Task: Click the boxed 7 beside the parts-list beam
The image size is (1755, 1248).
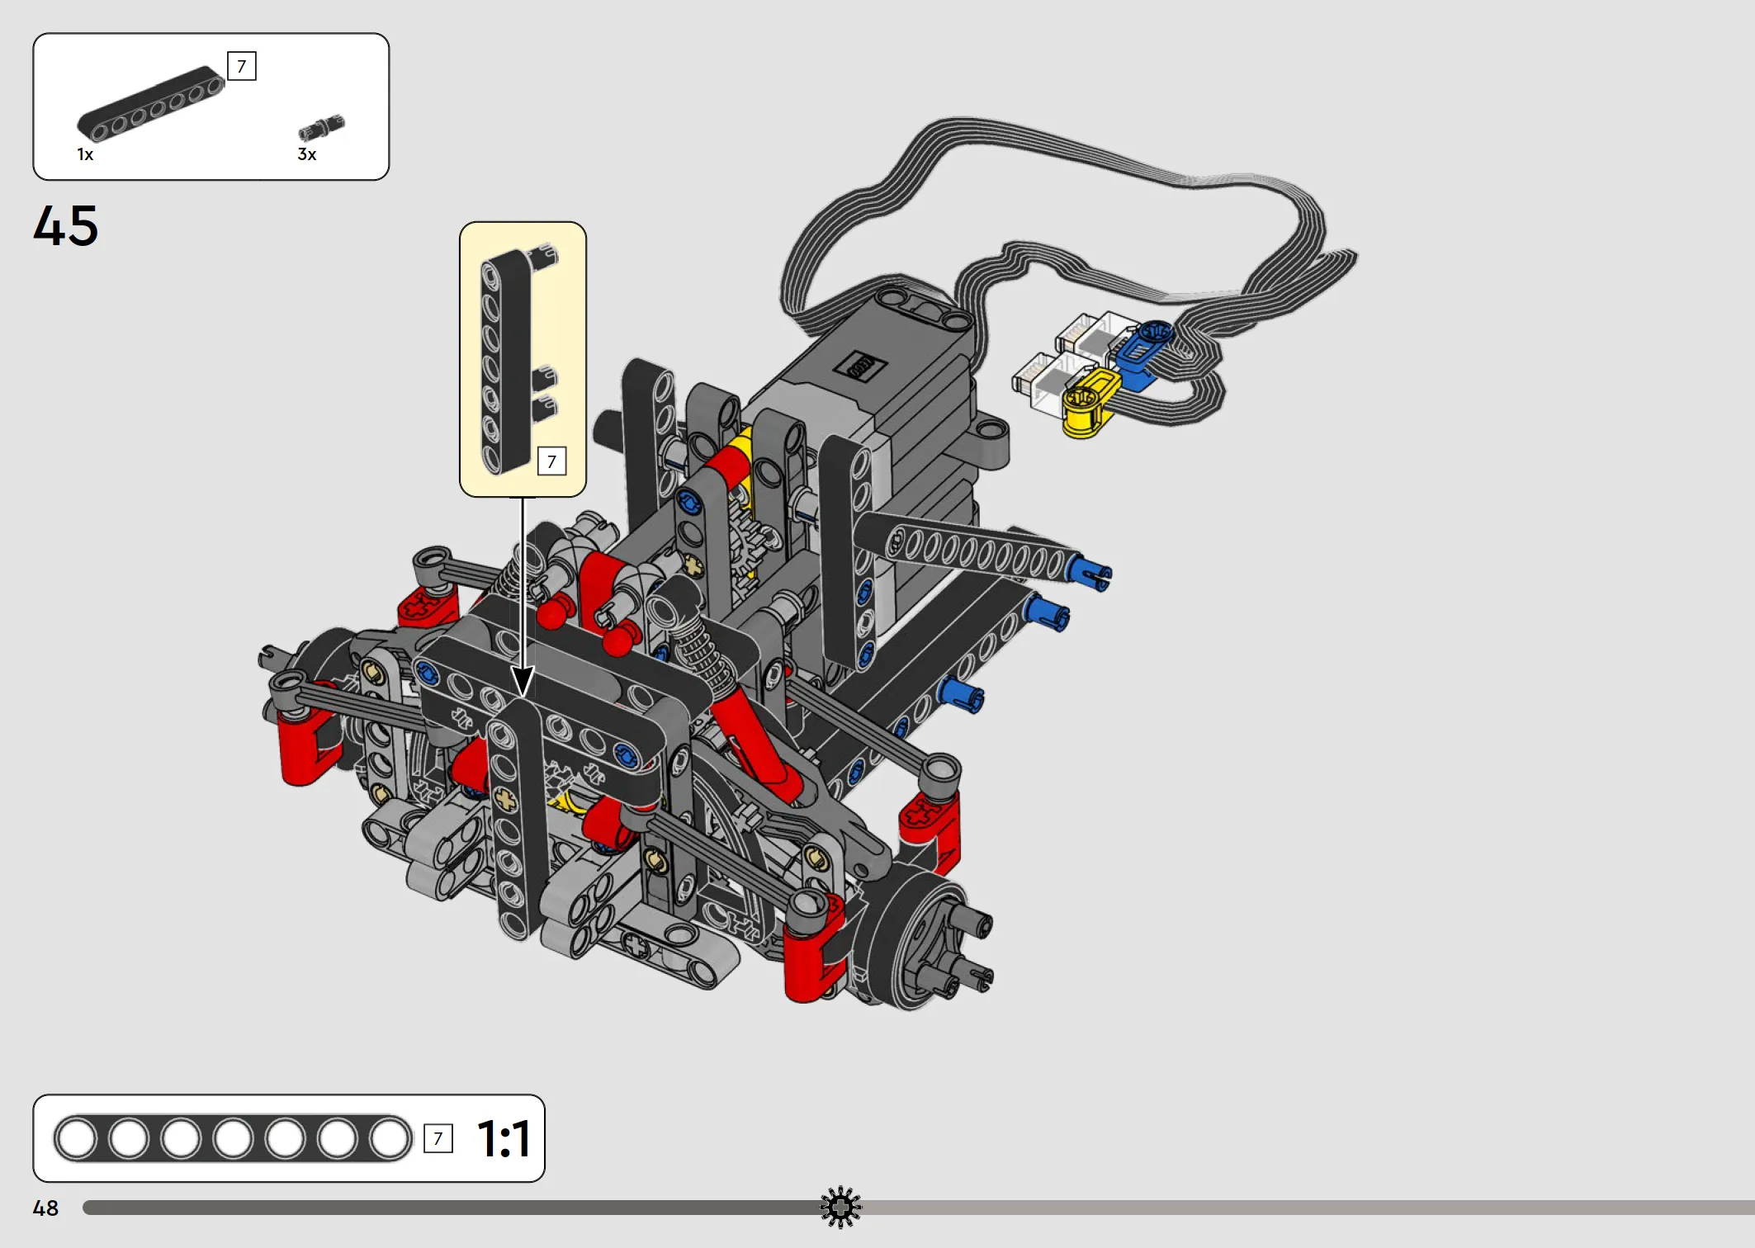Action: (x=242, y=66)
